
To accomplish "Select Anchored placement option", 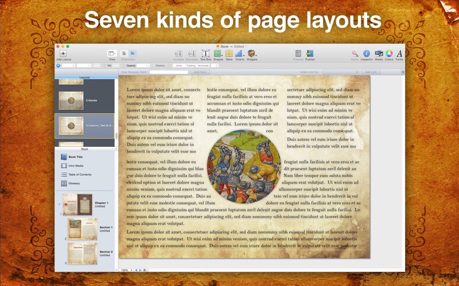I will [203, 66].
